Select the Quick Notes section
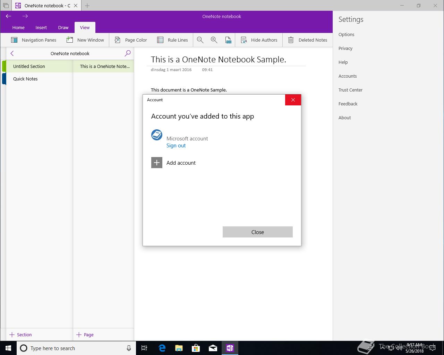The height and width of the screenshot is (355, 444). coord(39,79)
